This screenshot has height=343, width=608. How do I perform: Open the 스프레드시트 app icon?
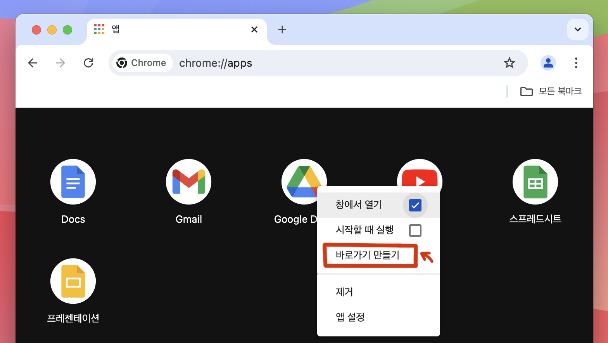tap(535, 182)
